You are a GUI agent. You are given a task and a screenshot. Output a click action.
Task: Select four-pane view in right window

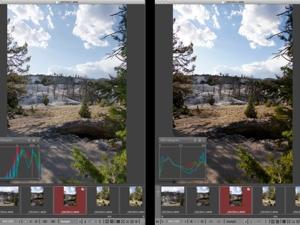(277, 221)
